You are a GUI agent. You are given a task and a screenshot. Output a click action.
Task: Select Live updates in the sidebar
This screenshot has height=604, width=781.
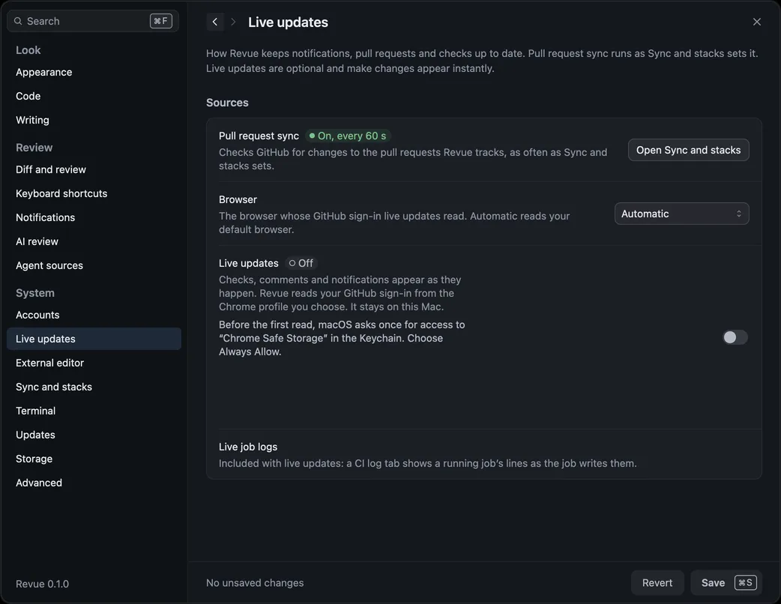point(94,339)
